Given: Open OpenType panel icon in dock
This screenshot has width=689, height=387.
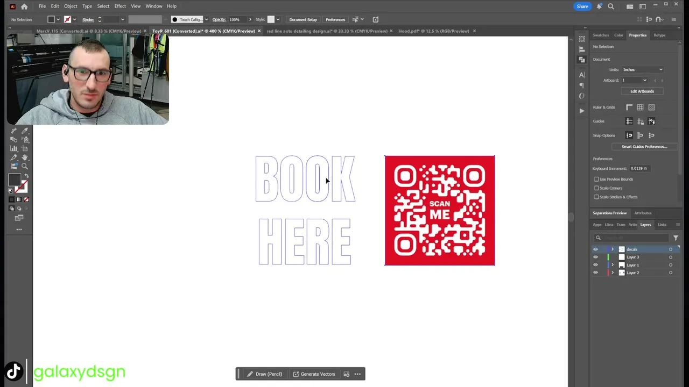Looking at the screenshot, I should (582, 96).
